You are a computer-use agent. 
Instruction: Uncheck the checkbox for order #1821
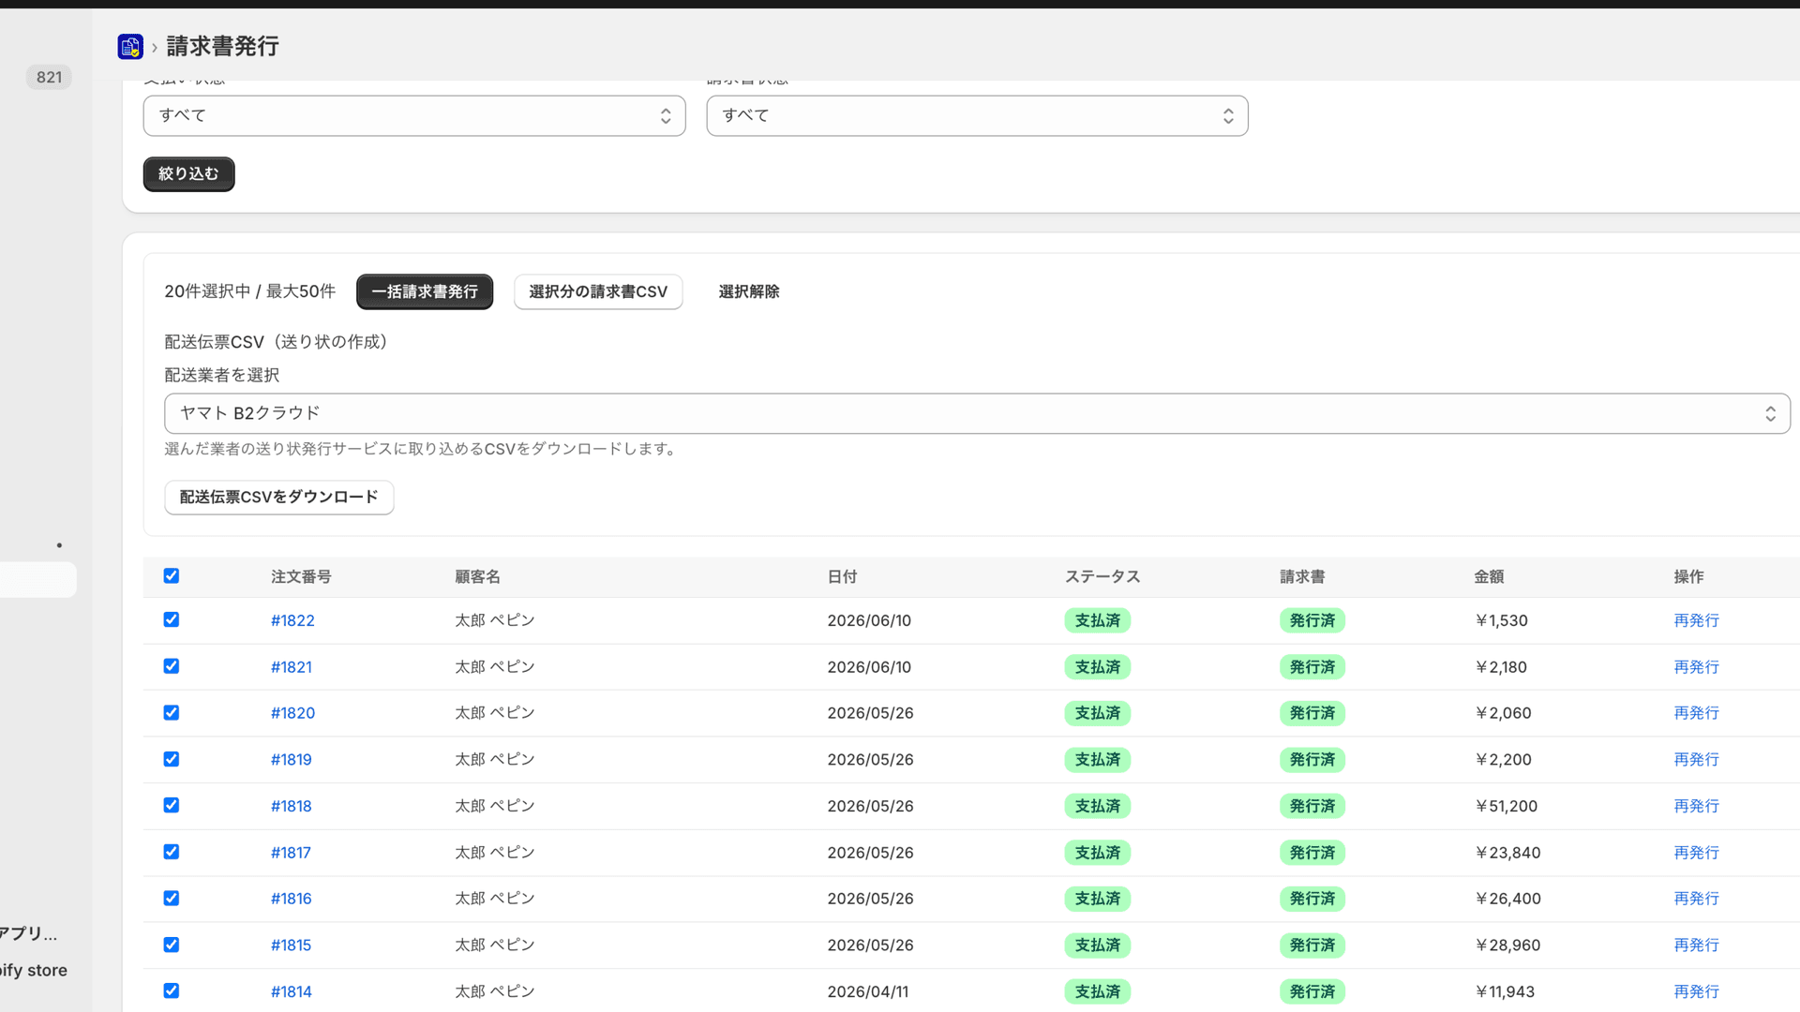(172, 666)
